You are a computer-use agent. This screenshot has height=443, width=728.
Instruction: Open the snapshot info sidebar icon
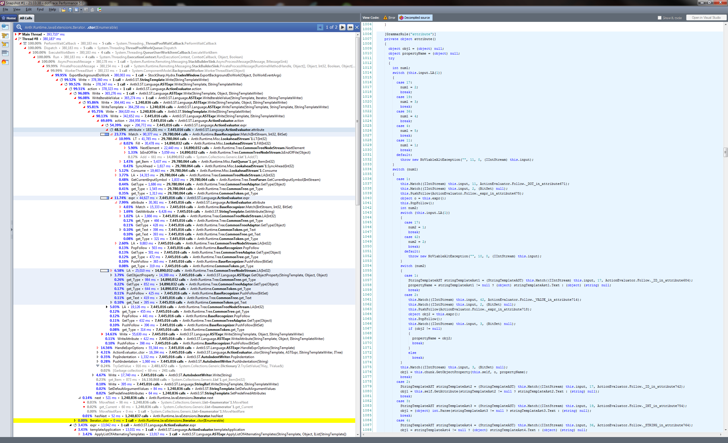(x=5, y=27)
